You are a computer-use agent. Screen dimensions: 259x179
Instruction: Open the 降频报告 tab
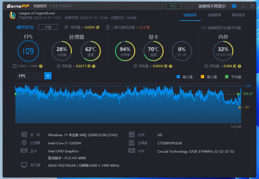click(239, 16)
